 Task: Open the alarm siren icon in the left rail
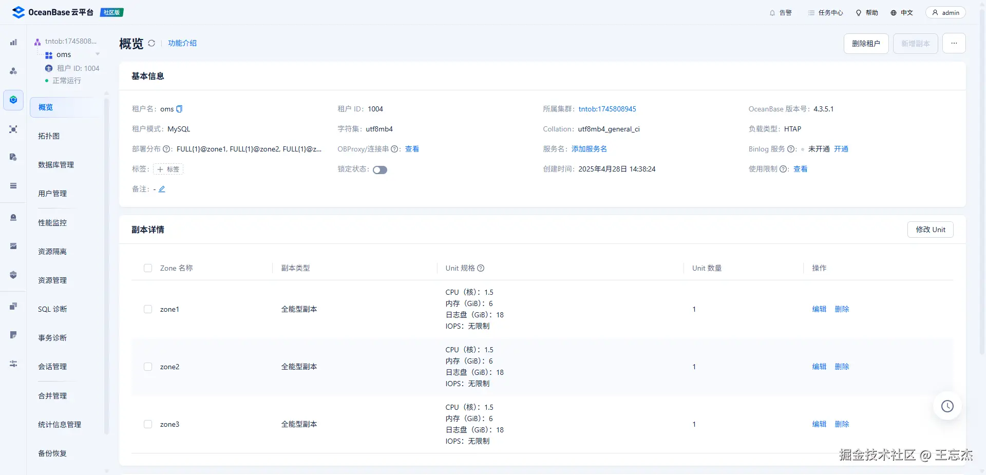coord(13,218)
